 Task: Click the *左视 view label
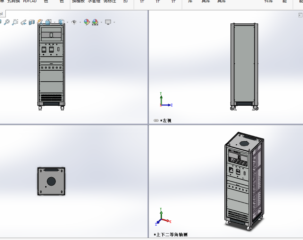[165, 121]
